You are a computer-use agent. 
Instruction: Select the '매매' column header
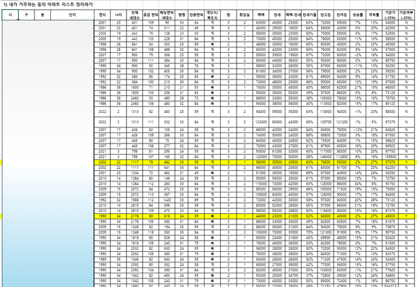pyautogui.click(x=261, y=15)
